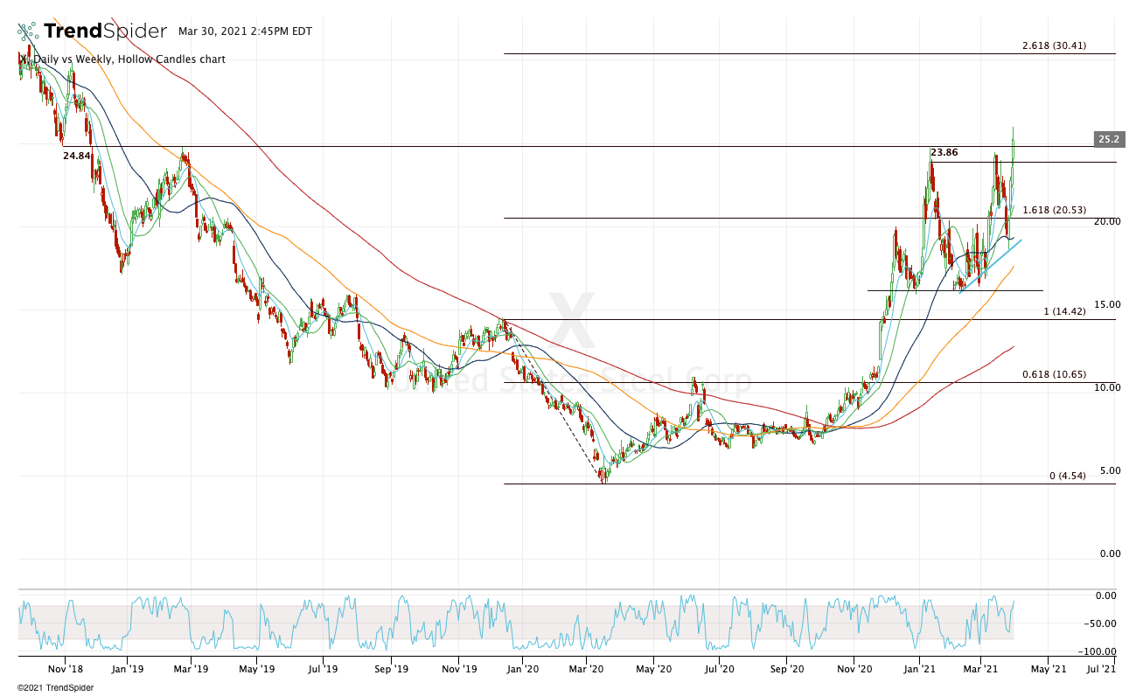Screen dimensions: 1143x696
Task: Select the Jul '21 date on time axis
Action: click(1100, 669)
